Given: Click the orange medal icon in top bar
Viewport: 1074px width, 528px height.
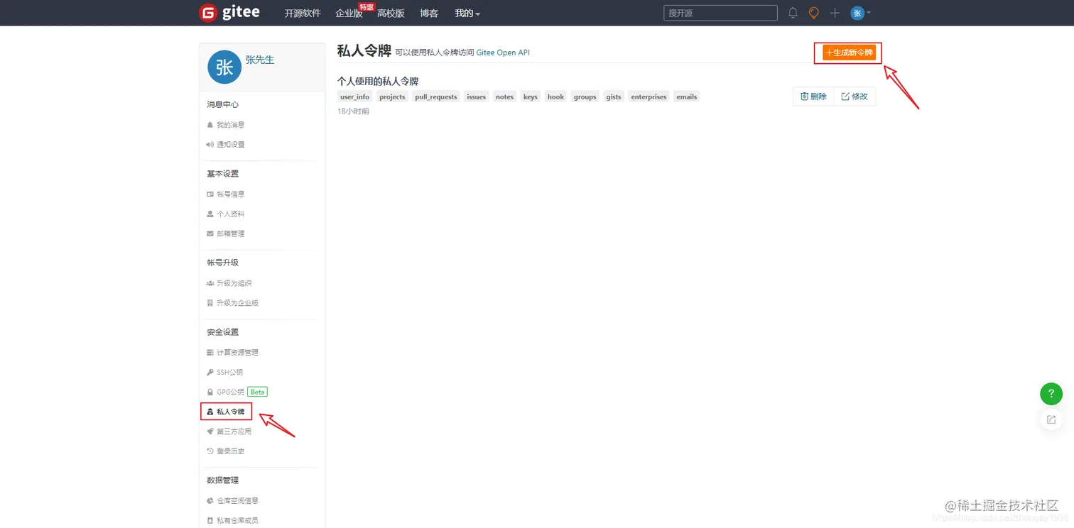Looking at the screenshot, I should [x=813, y=13].
